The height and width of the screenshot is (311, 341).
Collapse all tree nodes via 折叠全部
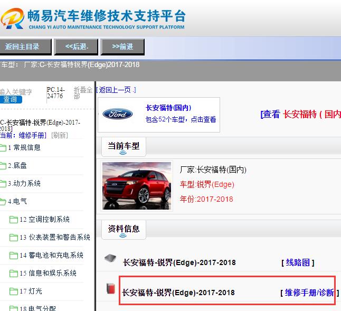[83, 93]
